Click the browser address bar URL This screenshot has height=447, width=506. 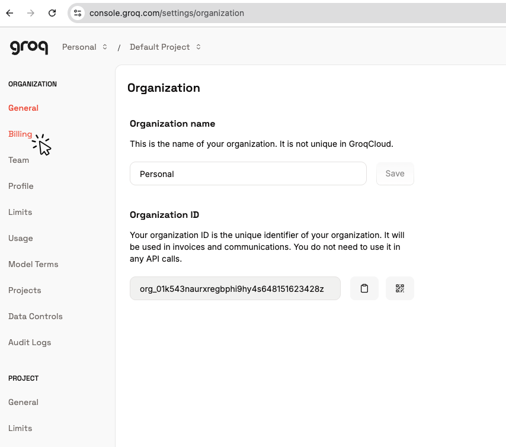[x=166, y=13]
